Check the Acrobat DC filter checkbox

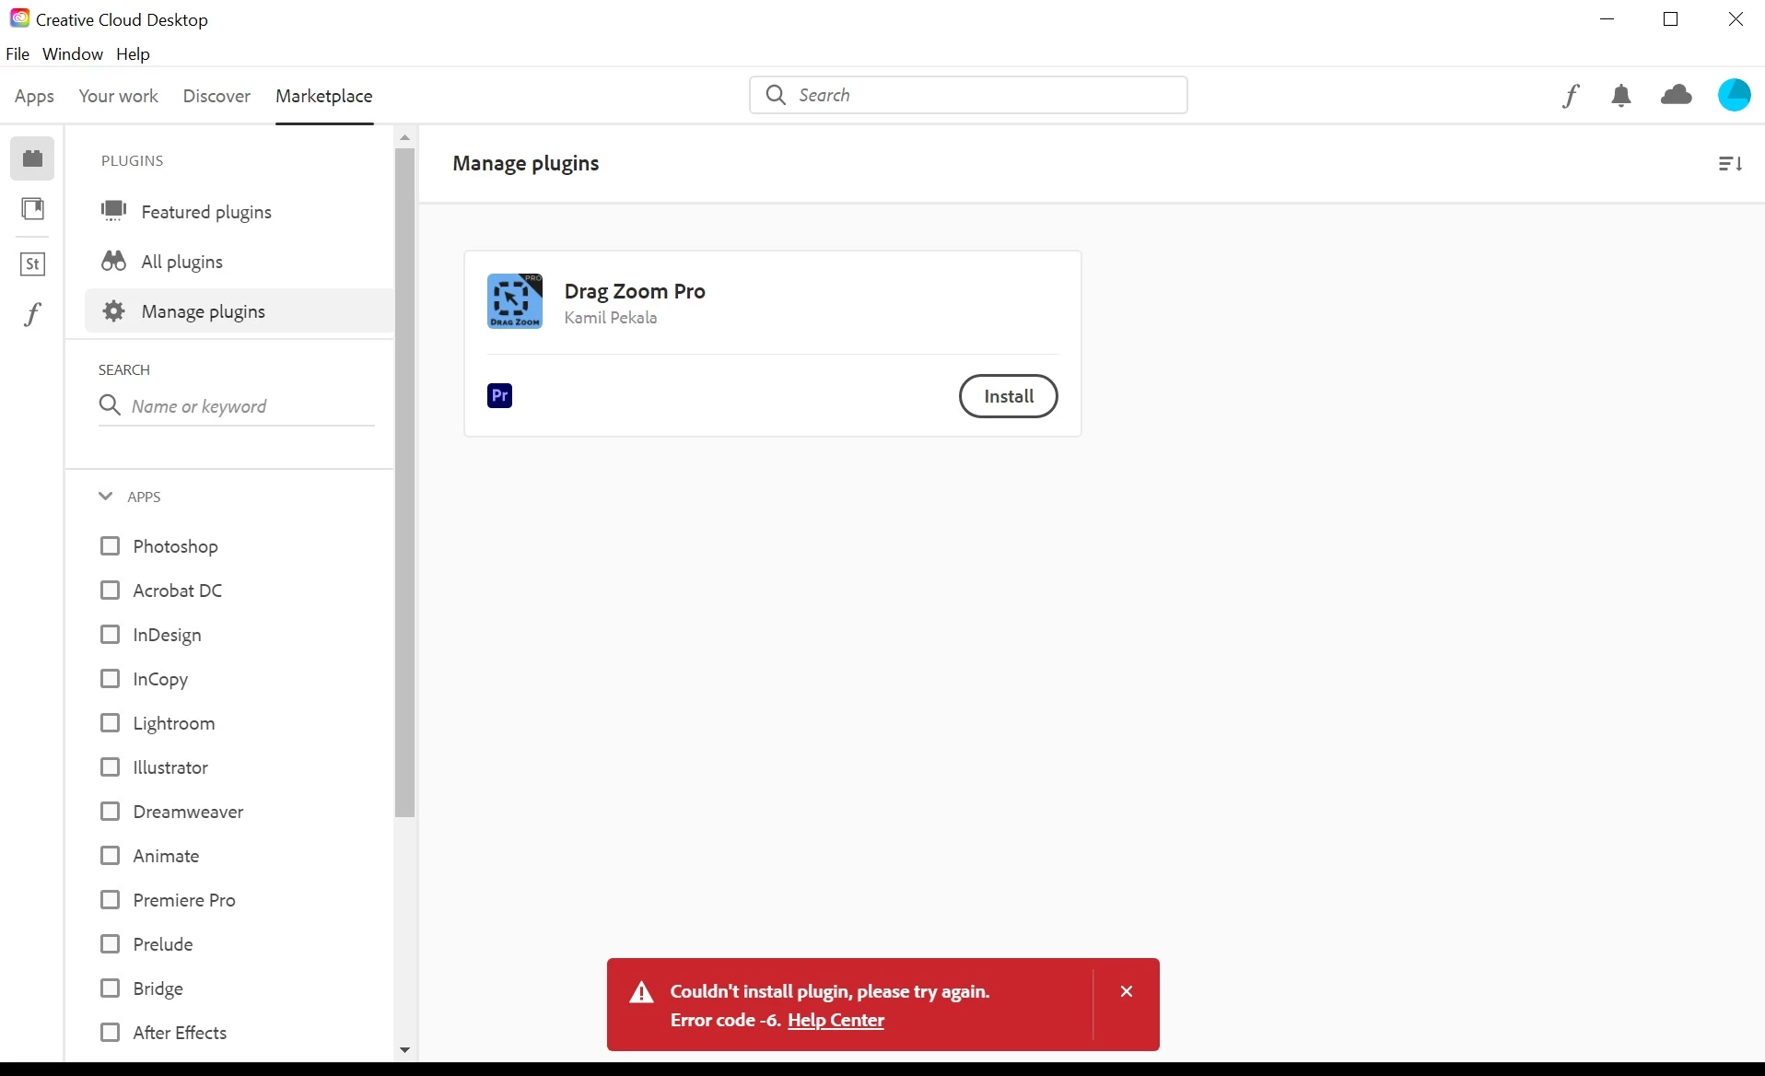point(110,591)
